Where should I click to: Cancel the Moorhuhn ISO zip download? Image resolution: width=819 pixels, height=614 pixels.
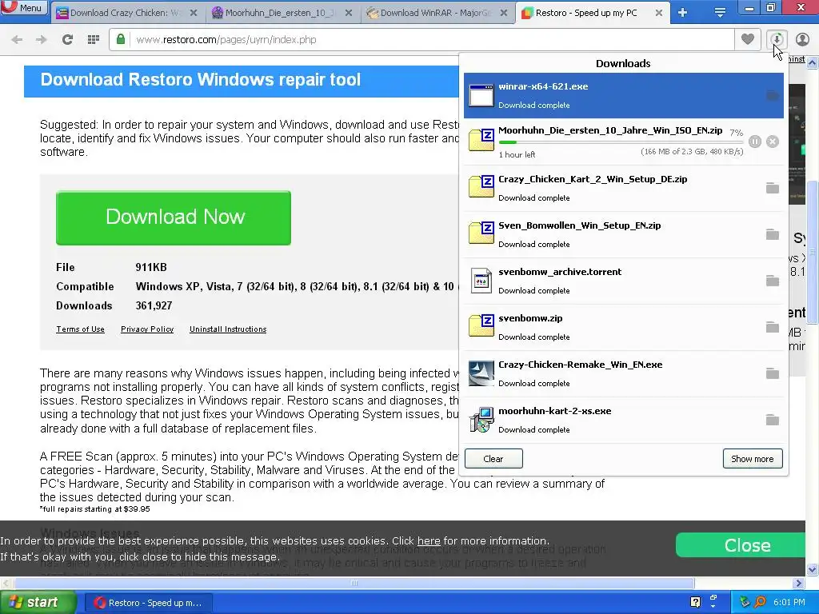coord(773,142)
